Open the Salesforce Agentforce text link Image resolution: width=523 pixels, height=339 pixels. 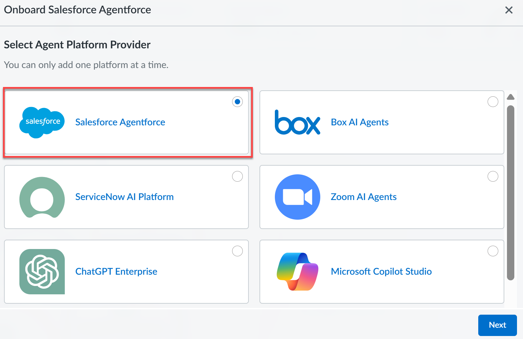tap(120, 122)
